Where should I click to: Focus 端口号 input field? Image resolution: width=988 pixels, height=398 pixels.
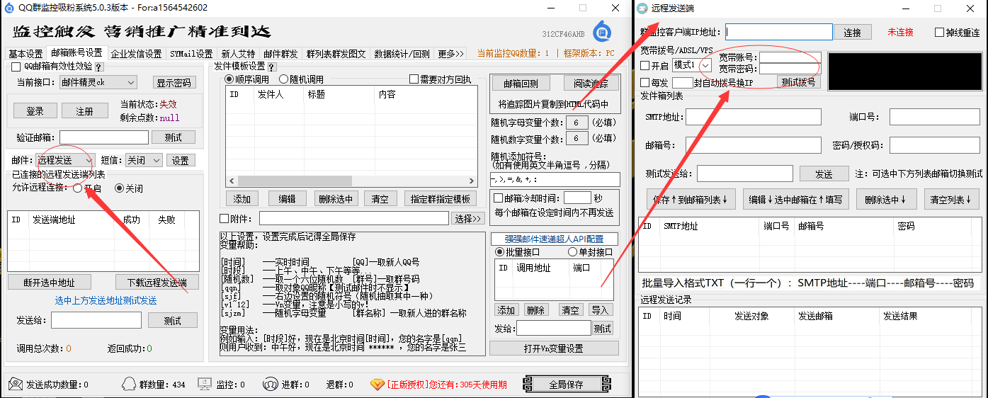coord(934,117)
